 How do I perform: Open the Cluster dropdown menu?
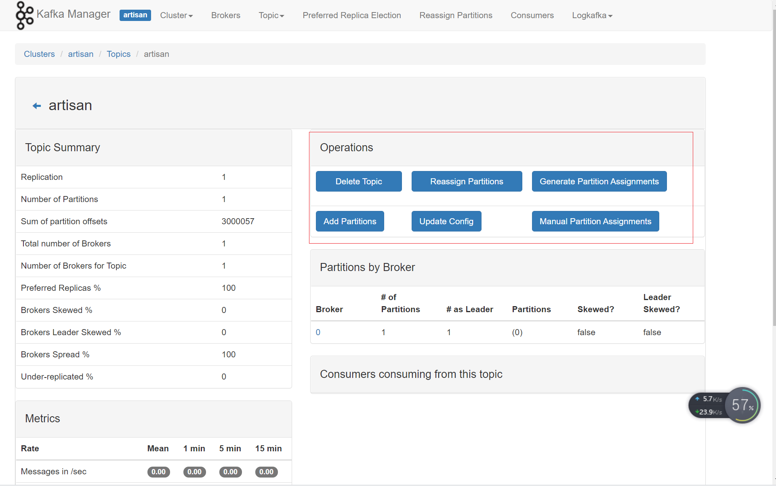tap(176, 15)
